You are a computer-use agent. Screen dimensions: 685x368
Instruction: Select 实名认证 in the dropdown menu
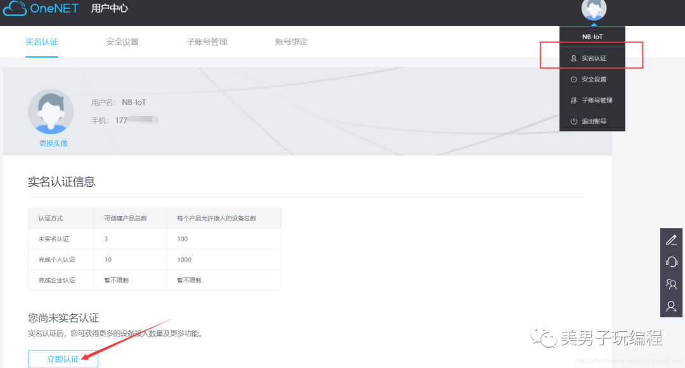click(x=592, y=58)
